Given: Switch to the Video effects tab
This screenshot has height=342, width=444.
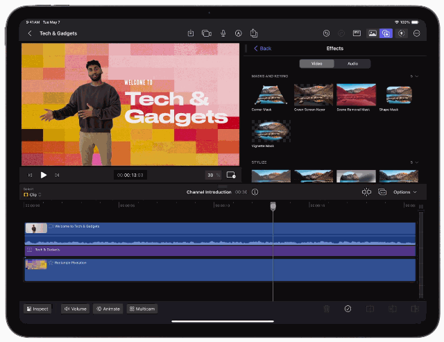Looking at the screenshot, I should pyautogui.click(x=317, y=64).
